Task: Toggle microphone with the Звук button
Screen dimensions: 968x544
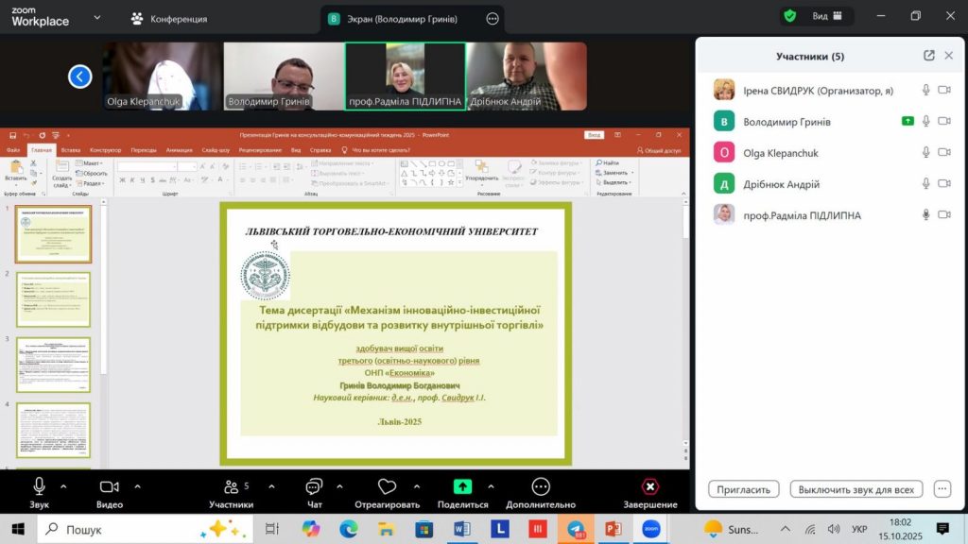Action: pyautogui.click(x=40, y=486)
